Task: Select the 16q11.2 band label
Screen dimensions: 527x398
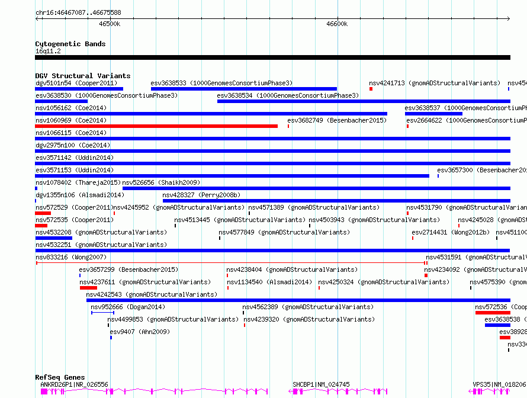Action: [x=48, y=51]
